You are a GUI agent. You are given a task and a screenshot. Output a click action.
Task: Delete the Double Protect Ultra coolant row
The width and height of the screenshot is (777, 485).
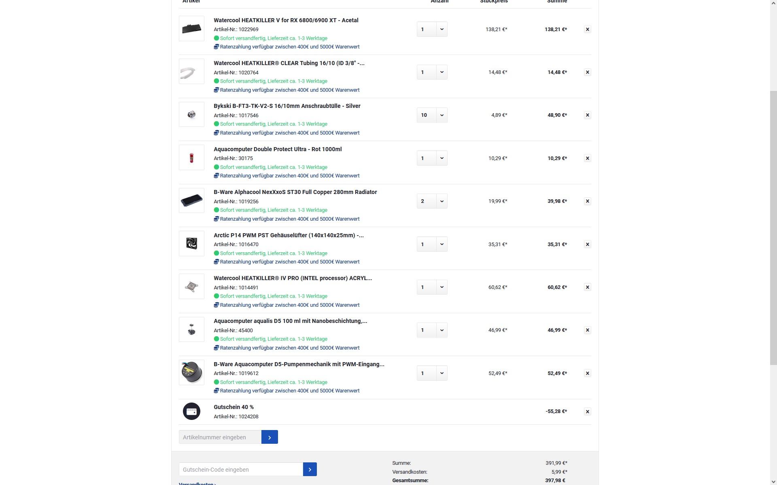(587, 158)
